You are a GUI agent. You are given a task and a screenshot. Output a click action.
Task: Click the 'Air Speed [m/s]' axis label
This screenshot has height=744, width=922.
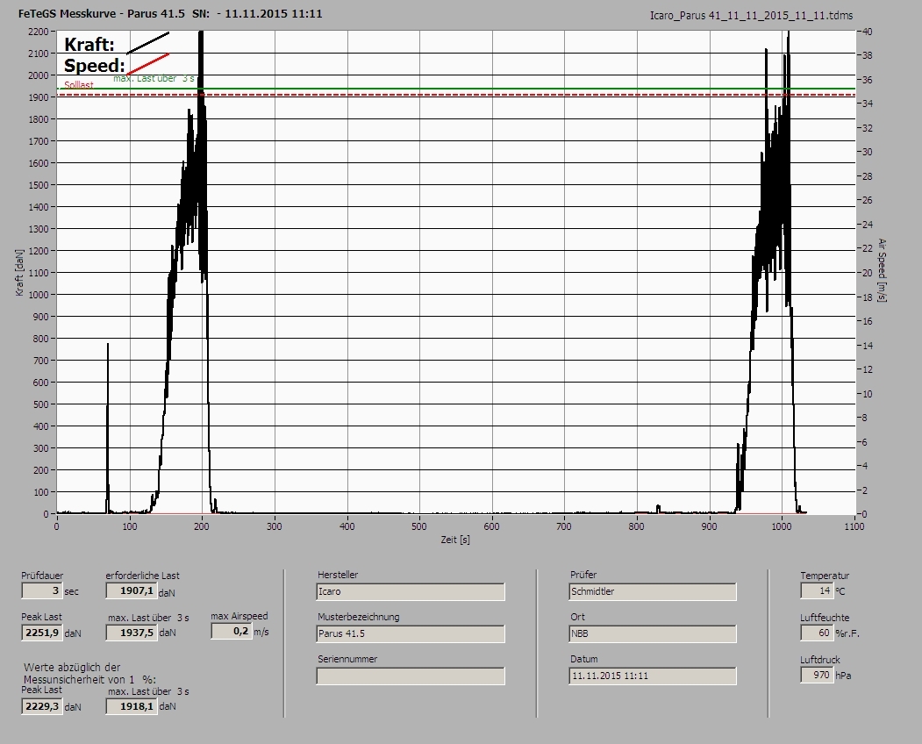click(882, 270)
